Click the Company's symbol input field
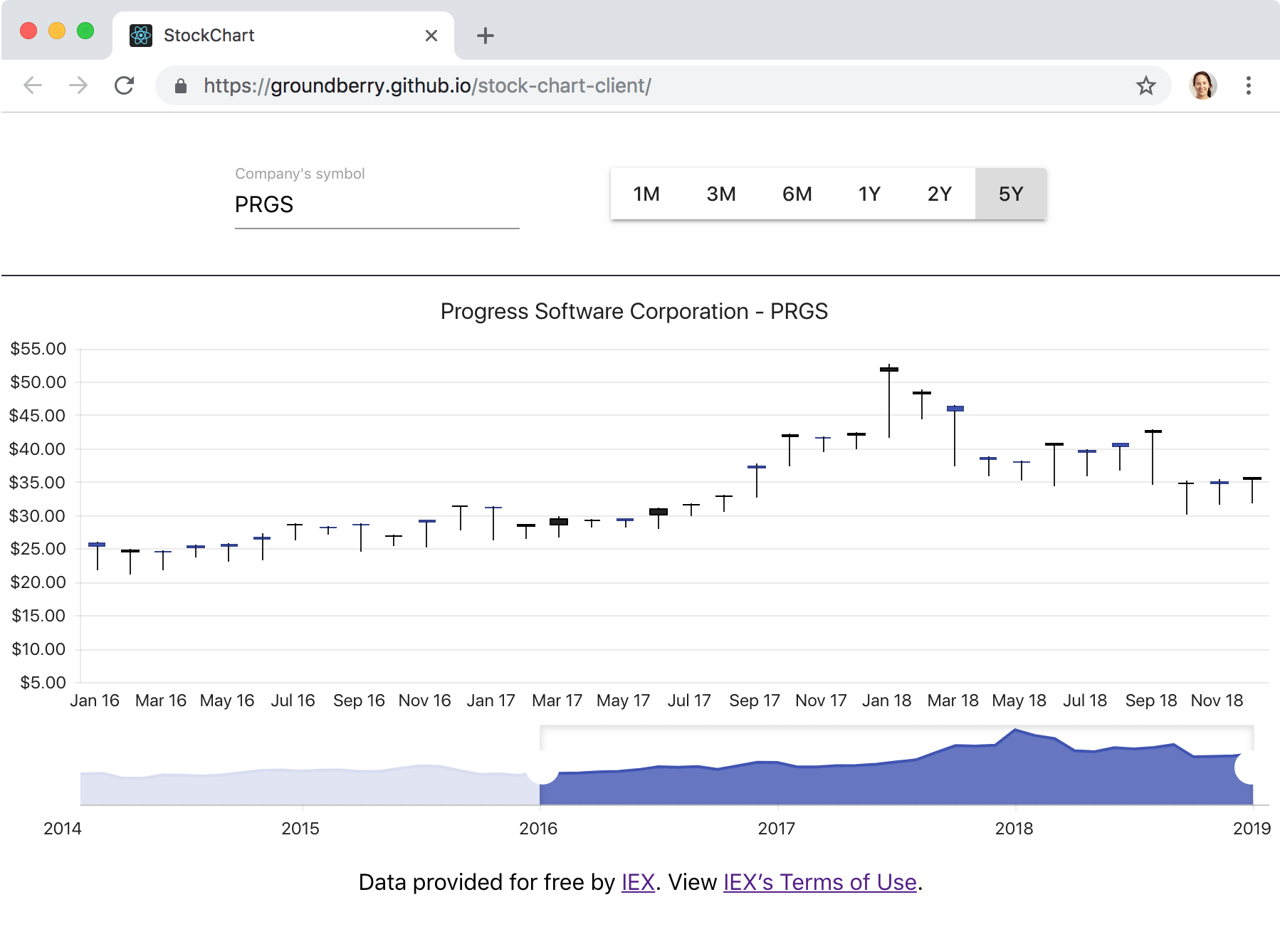Screen dimensions: 1280x944 click(377, 205)
